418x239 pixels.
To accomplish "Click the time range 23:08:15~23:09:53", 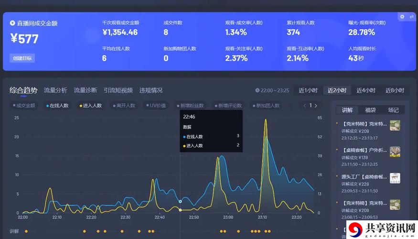I will coord(360,217).
